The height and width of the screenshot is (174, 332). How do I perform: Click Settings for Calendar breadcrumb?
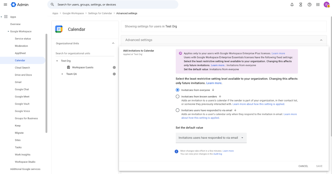tap(100, 13)
